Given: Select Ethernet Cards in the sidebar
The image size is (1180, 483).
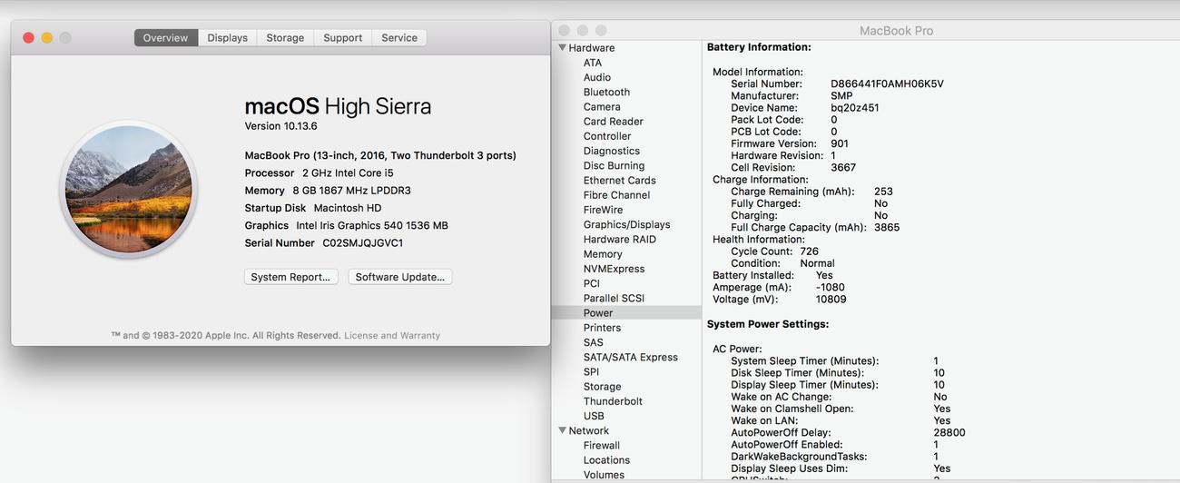Looking at the screenshot, I should coord(620,180).
